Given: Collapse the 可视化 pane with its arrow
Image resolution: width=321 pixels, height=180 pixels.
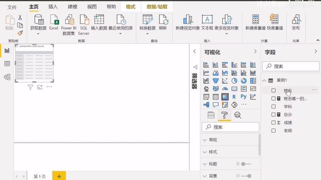Looking at the screenshot, I should coord(255,51).
